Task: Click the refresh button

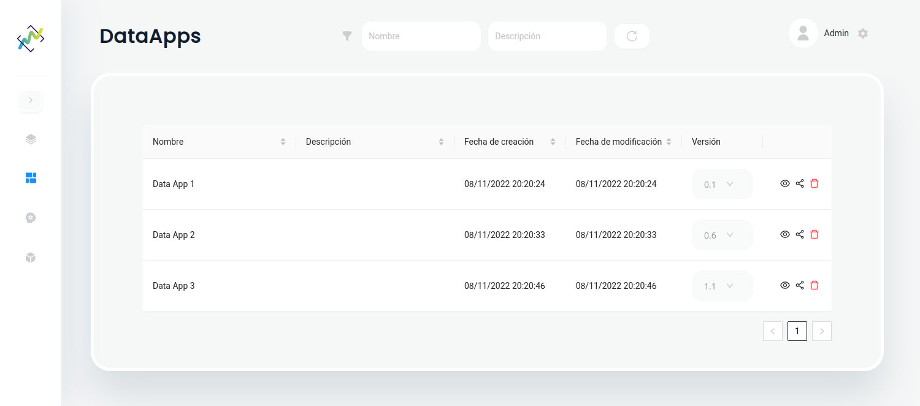Action: coord(632,36)
